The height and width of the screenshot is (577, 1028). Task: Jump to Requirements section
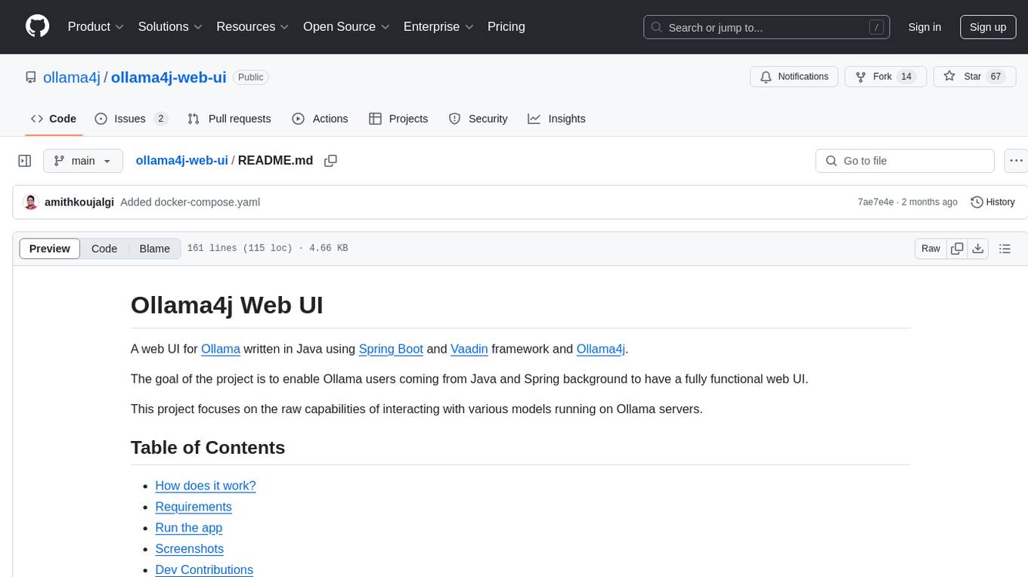(194, 507)
